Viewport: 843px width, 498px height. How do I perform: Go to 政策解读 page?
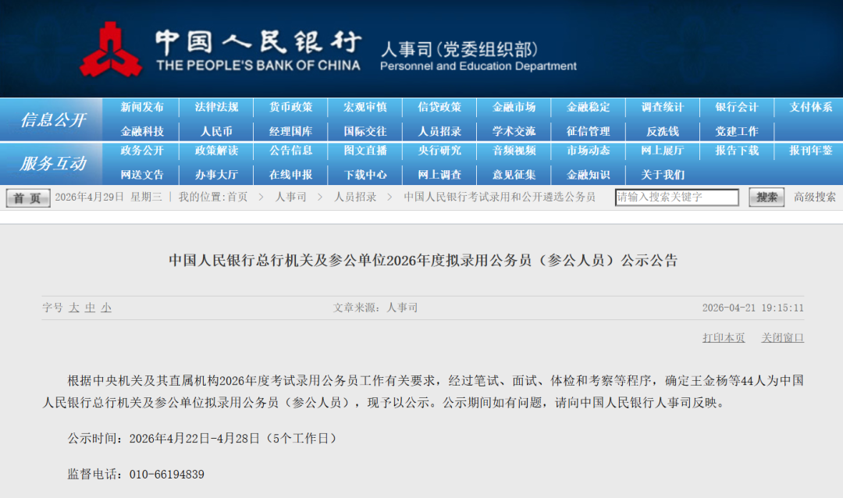(x=216, y=151)
